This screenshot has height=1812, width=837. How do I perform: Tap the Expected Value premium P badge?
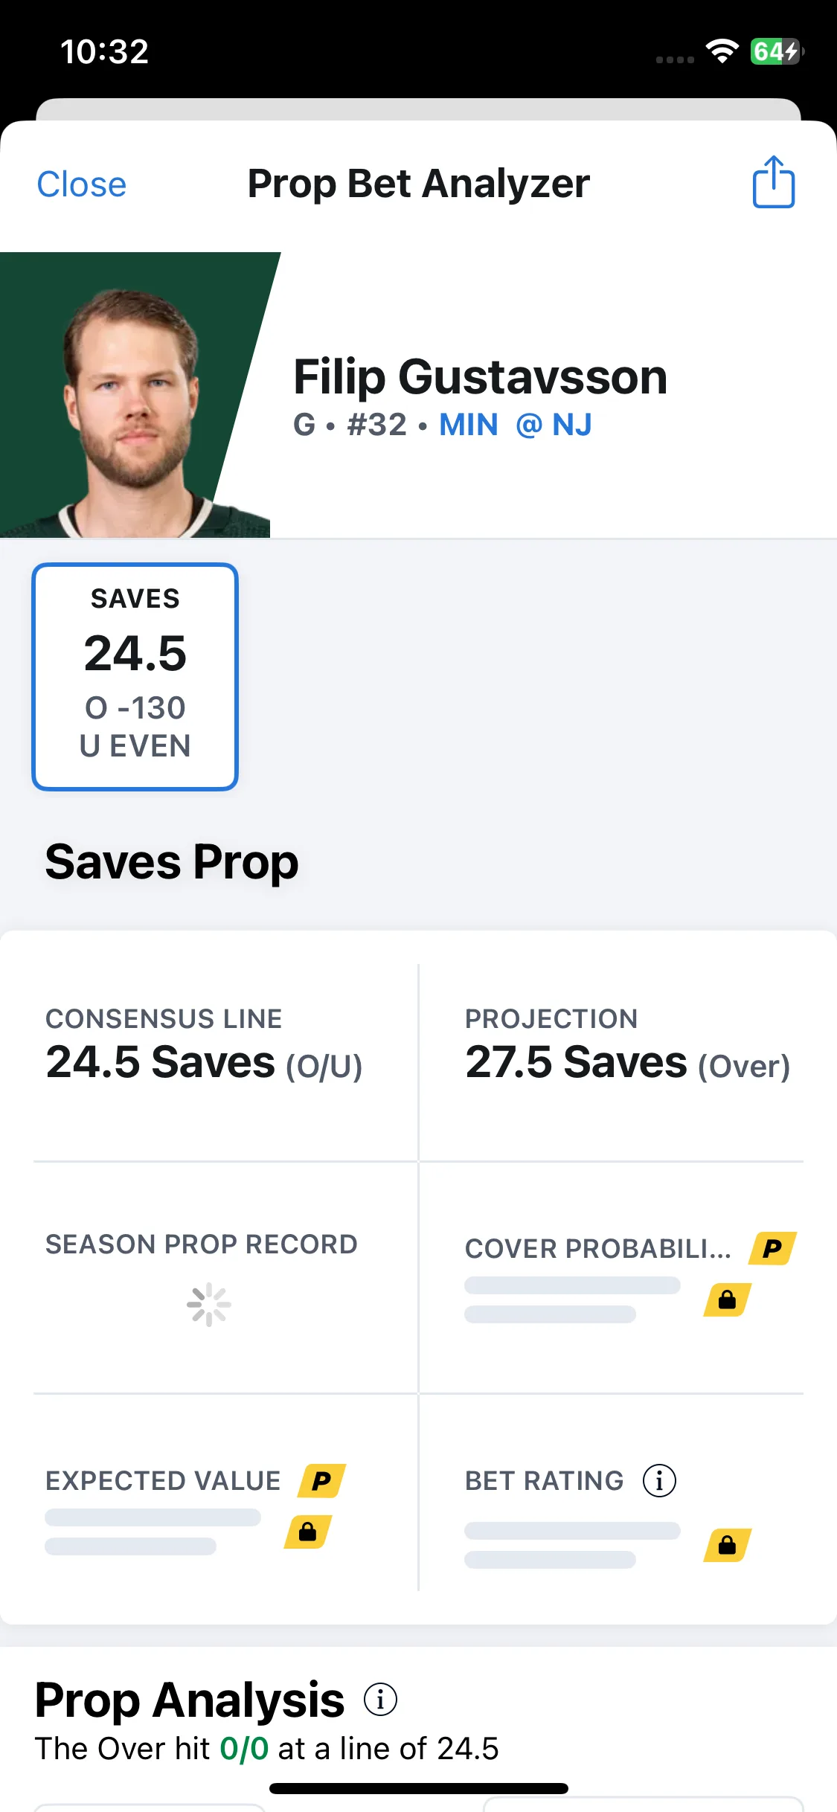(x=321, y=1480)
